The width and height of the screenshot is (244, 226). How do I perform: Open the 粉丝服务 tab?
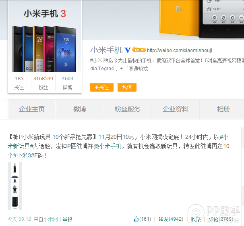pyautogui.click(x=128, y=109)
